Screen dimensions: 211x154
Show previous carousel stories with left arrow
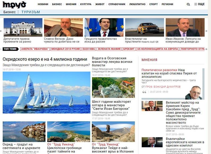[1, 31]
